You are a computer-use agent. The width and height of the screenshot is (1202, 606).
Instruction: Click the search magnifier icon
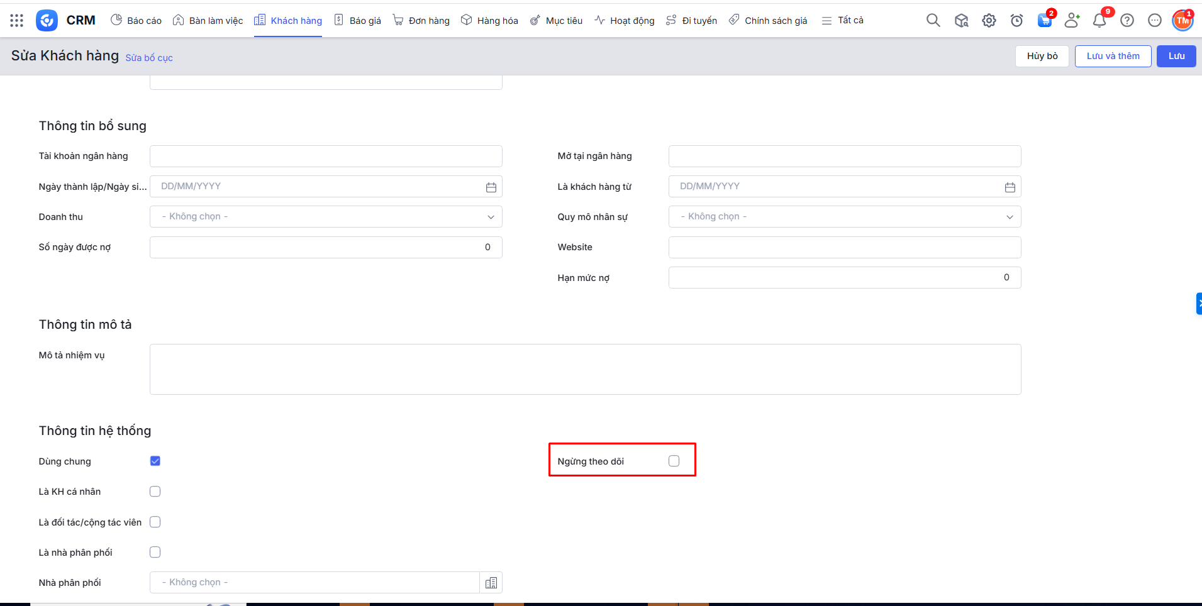933,21
